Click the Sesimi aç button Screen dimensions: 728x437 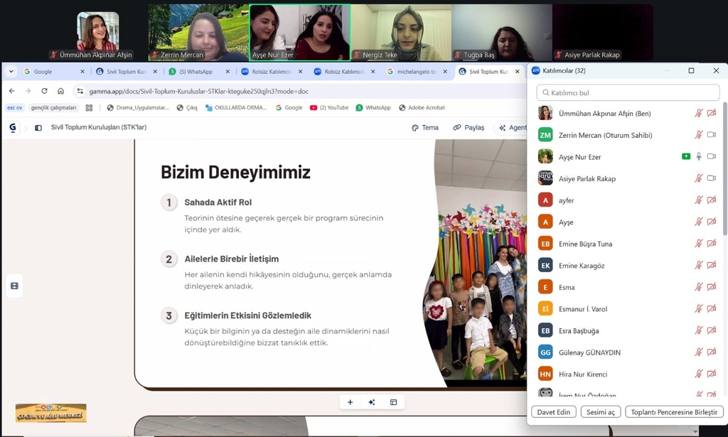pyautogui.click(x=601, y=412)
